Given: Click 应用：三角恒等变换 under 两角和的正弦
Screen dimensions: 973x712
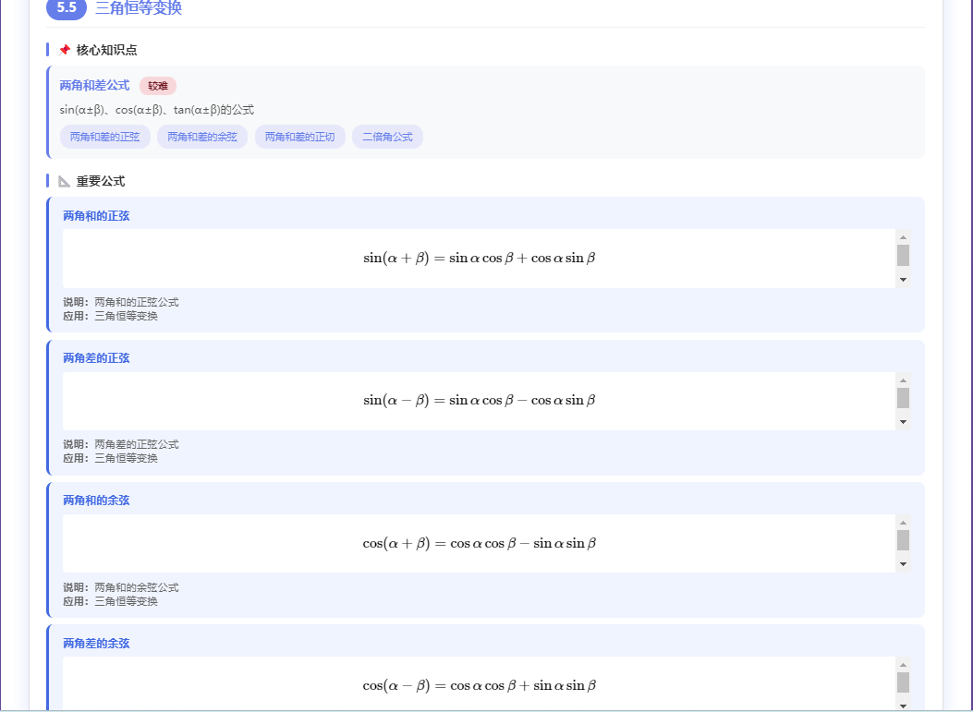Looking at the screenshot, I should click(111, 317).
